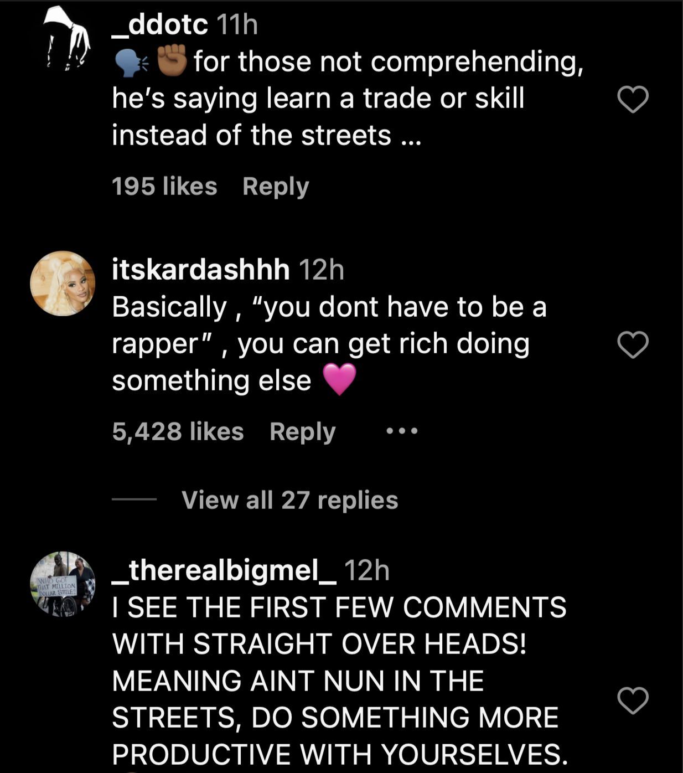The height and width of the screenshot is (773, 683).
Task: Tap the raised fist emoji
Action: (173, 61)
